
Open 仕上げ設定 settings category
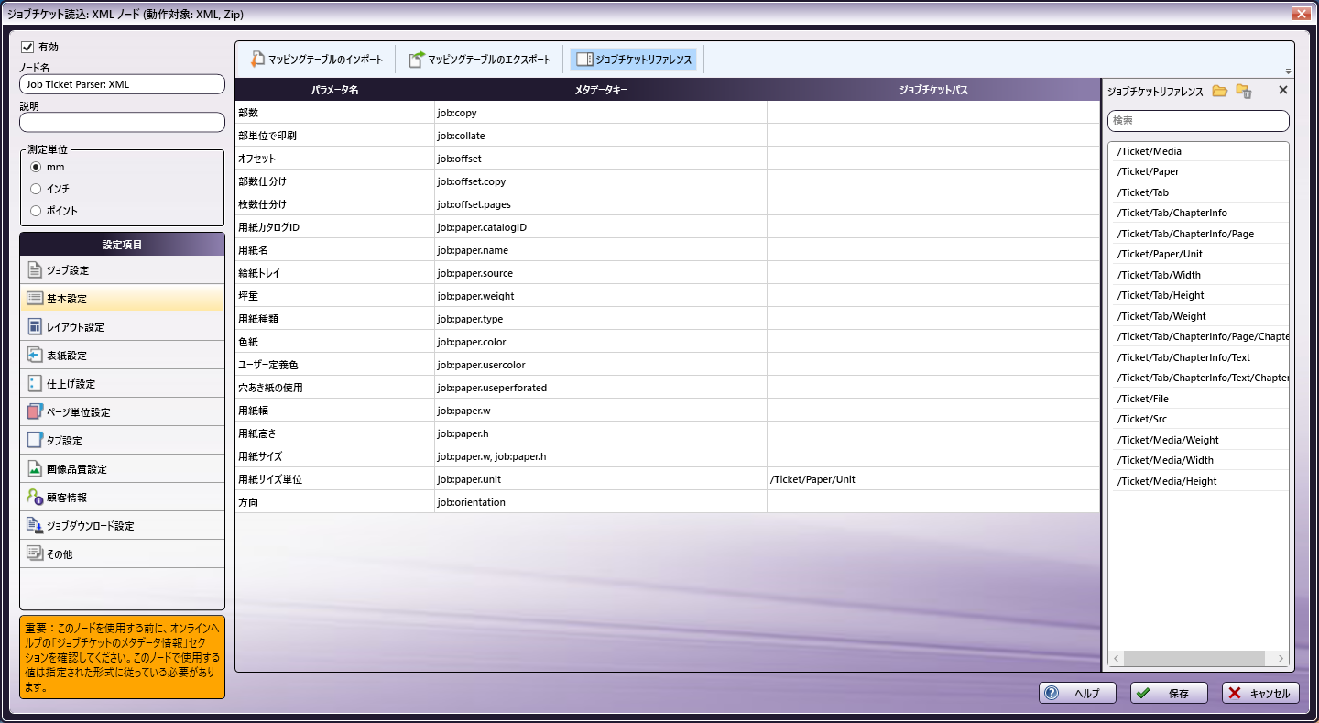(x=122, y=384)
